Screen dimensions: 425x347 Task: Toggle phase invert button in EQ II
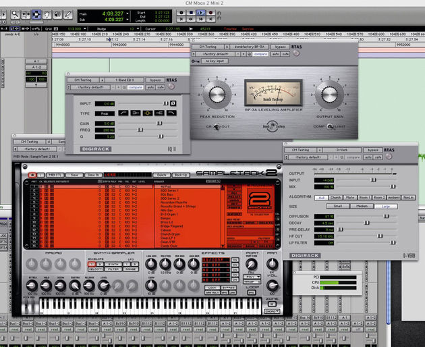(173, 103)
